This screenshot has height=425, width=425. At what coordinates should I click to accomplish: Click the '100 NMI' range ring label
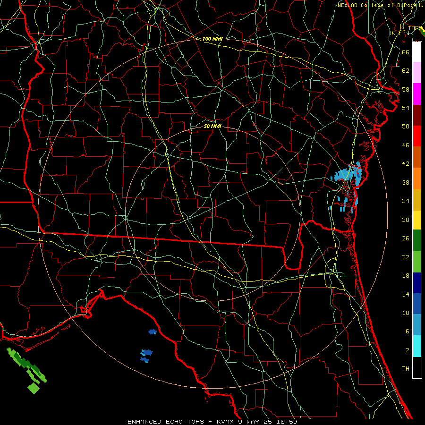tap(212, 39)
